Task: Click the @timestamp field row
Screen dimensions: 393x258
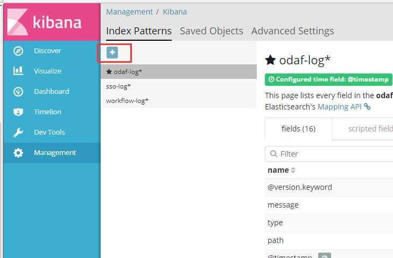Action: tap(329, 254)
